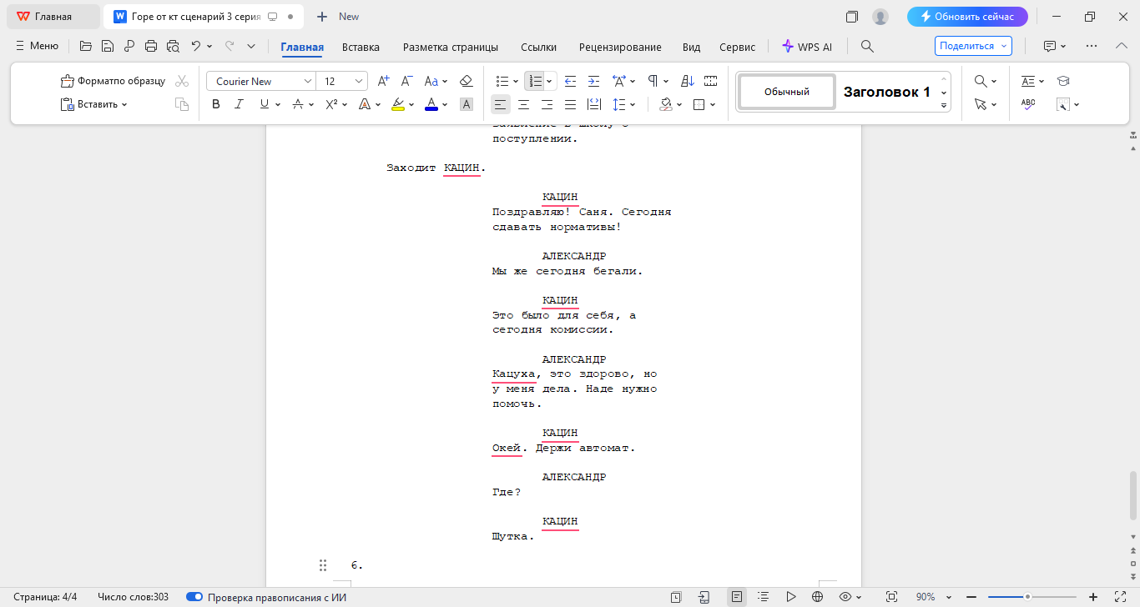Viewport: 1140px width, 607px height.
Task: Toggle the AI spell check switch
Action: point(194,596)
